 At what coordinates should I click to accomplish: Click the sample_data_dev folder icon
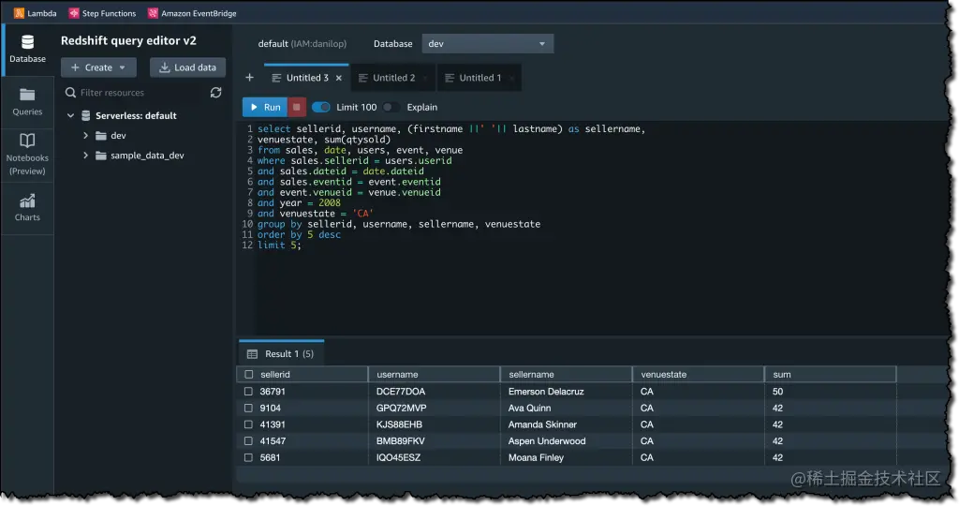(101, 156)
